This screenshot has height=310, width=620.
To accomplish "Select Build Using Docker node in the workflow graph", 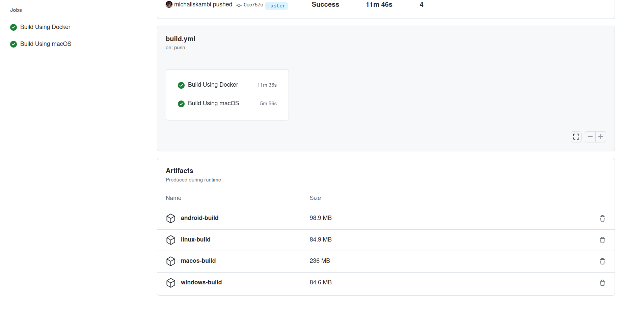I will tap(213, 85).
